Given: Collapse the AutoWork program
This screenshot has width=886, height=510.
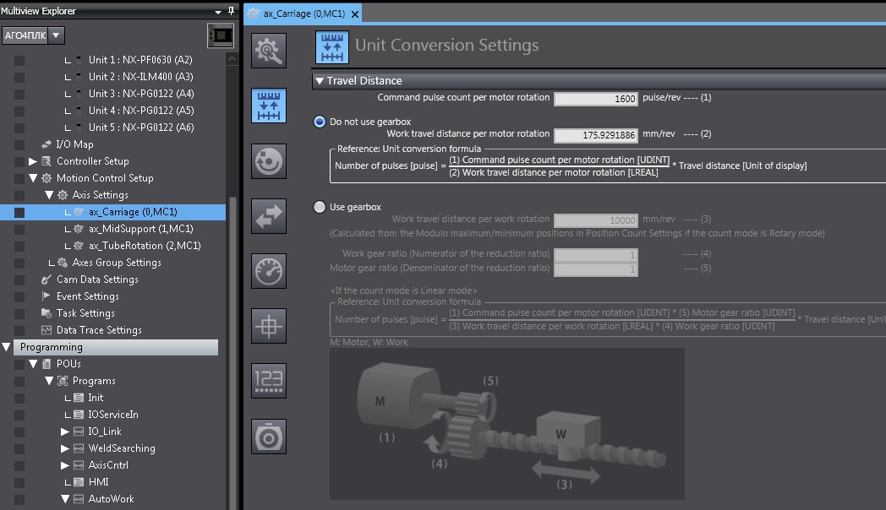Looking at the screenshot, I should tap(65, 499).
